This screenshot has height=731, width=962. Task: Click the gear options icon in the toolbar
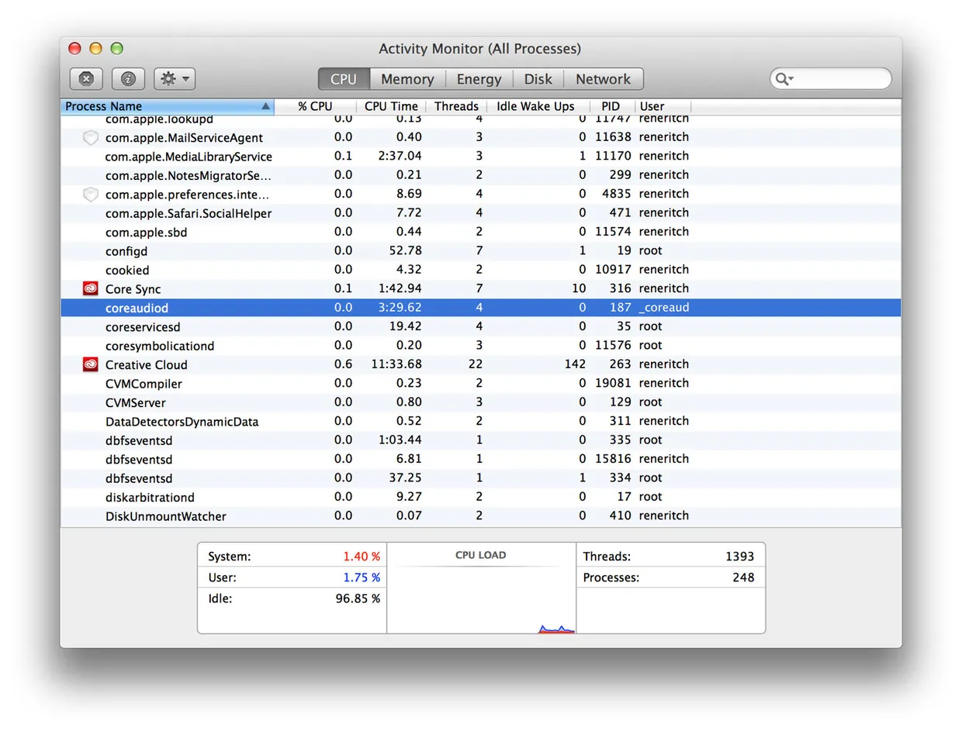(168, 78)
